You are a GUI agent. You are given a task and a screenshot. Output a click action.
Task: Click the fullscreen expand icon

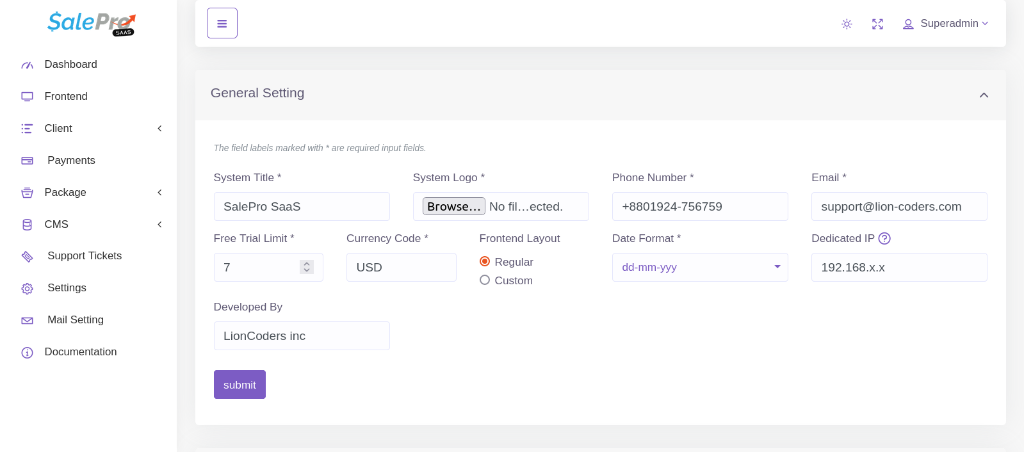(877, 24)
